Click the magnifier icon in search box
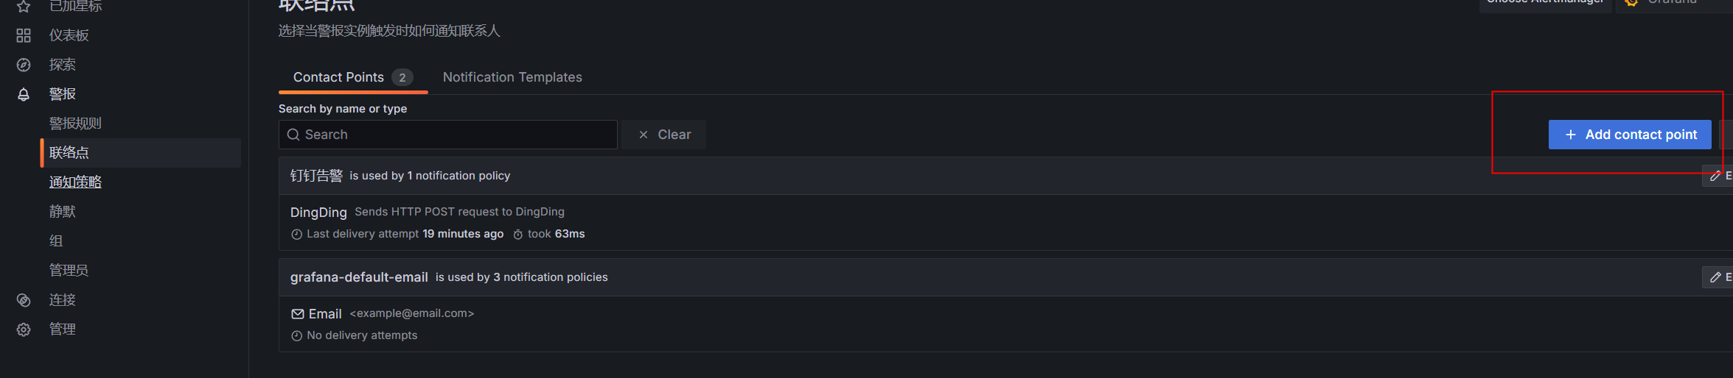The width and height of the screenshot is (1733, 378). coord(293,135)
